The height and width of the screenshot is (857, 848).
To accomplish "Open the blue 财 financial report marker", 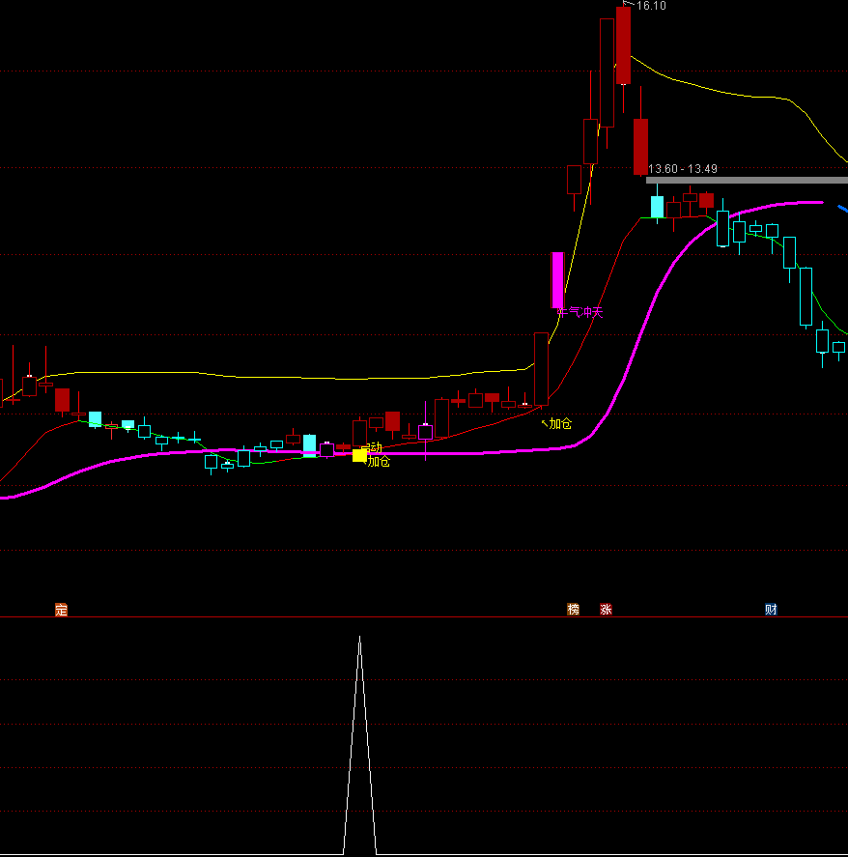I will pos(771,610).
